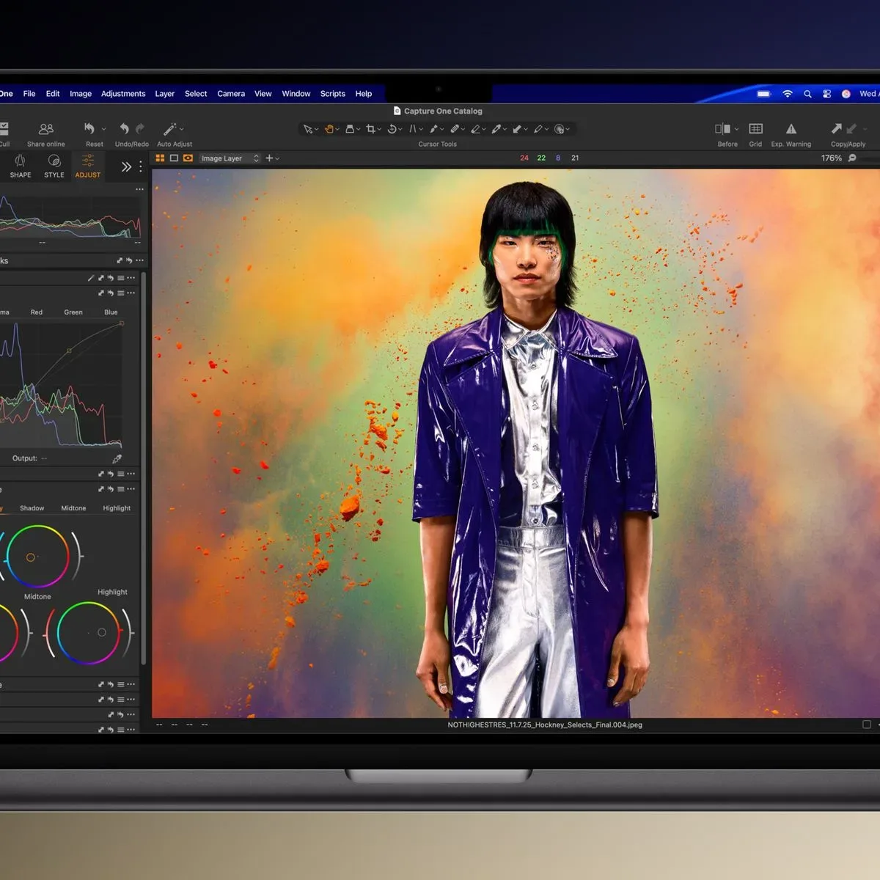Select the Keystone cursor tool

[412, 129]
